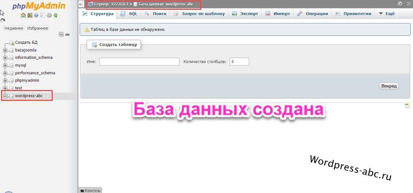Click the mysql database icon

pyautogui.click(x=11, y=66)
